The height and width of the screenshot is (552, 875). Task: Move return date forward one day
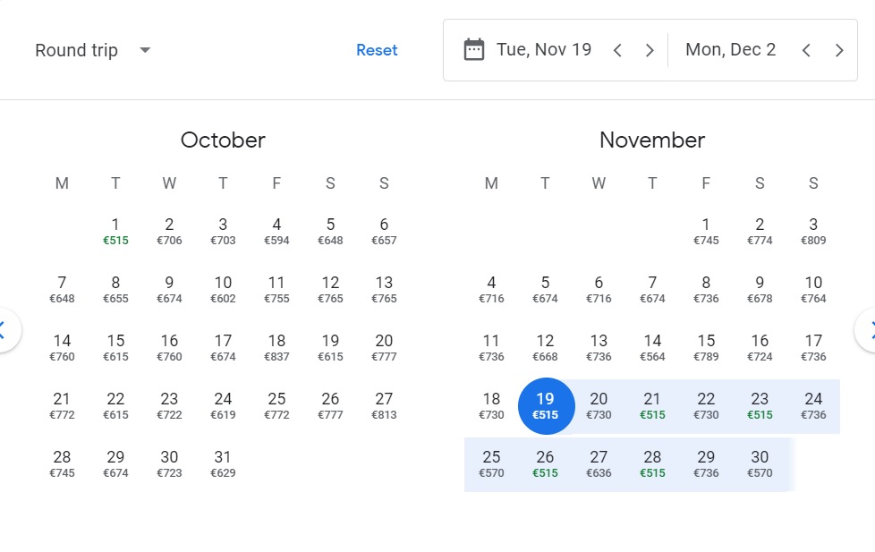(x=839, y=50)
